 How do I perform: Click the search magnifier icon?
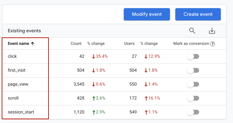pos(192,31)
